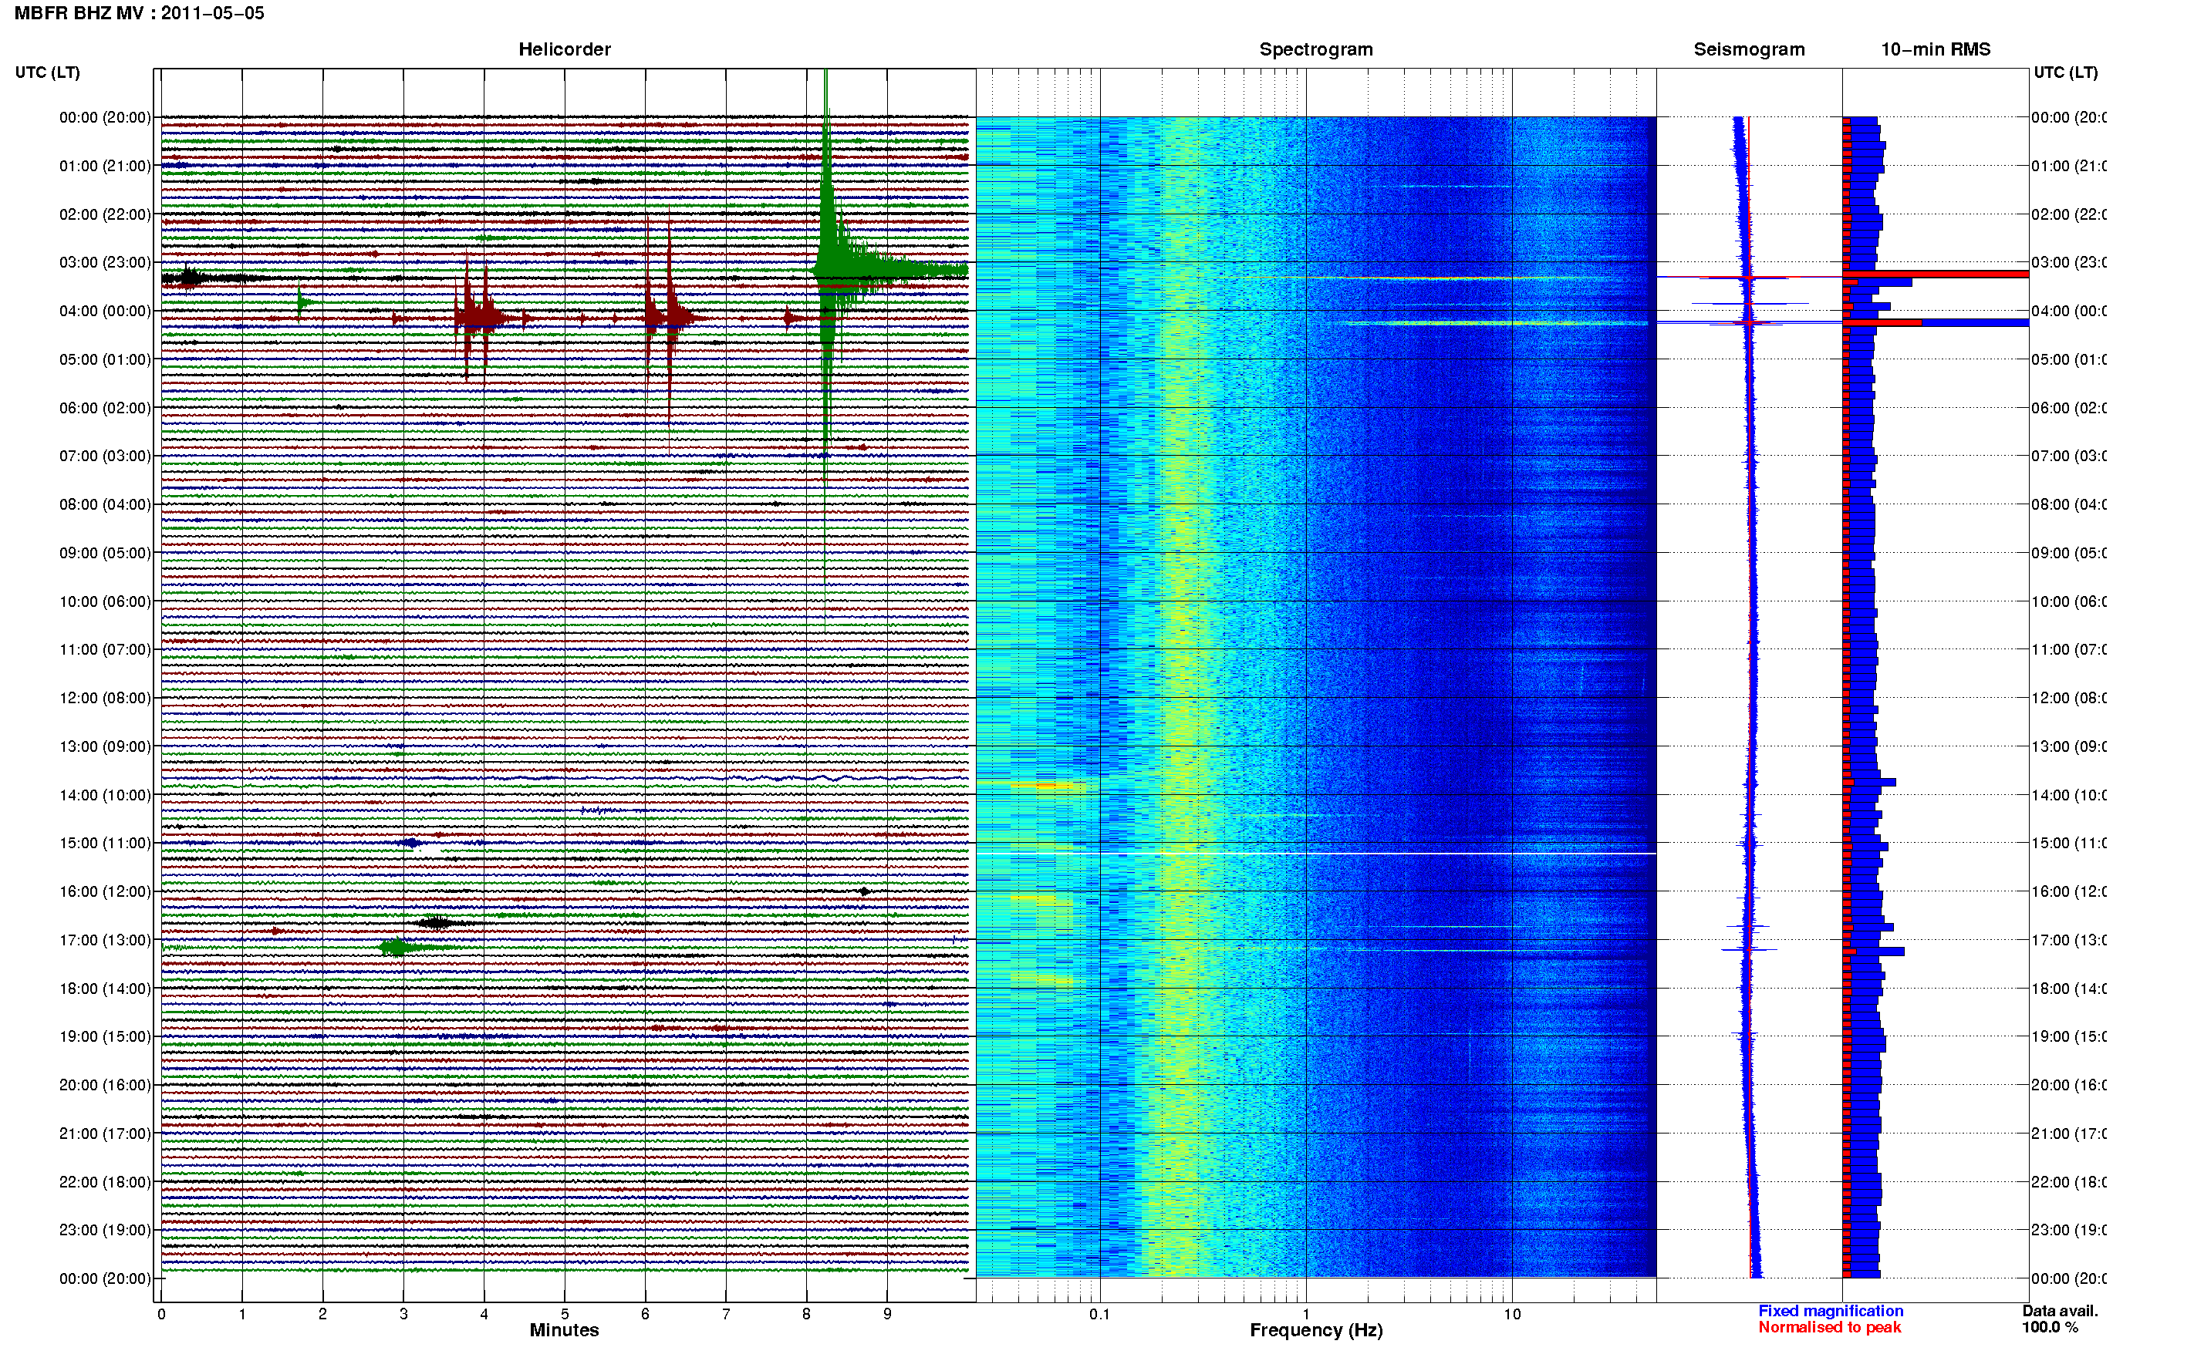2194x1371 pixels.
Task: Click the left '01:00 (21:00)' time label
Action: coord(105,166)
